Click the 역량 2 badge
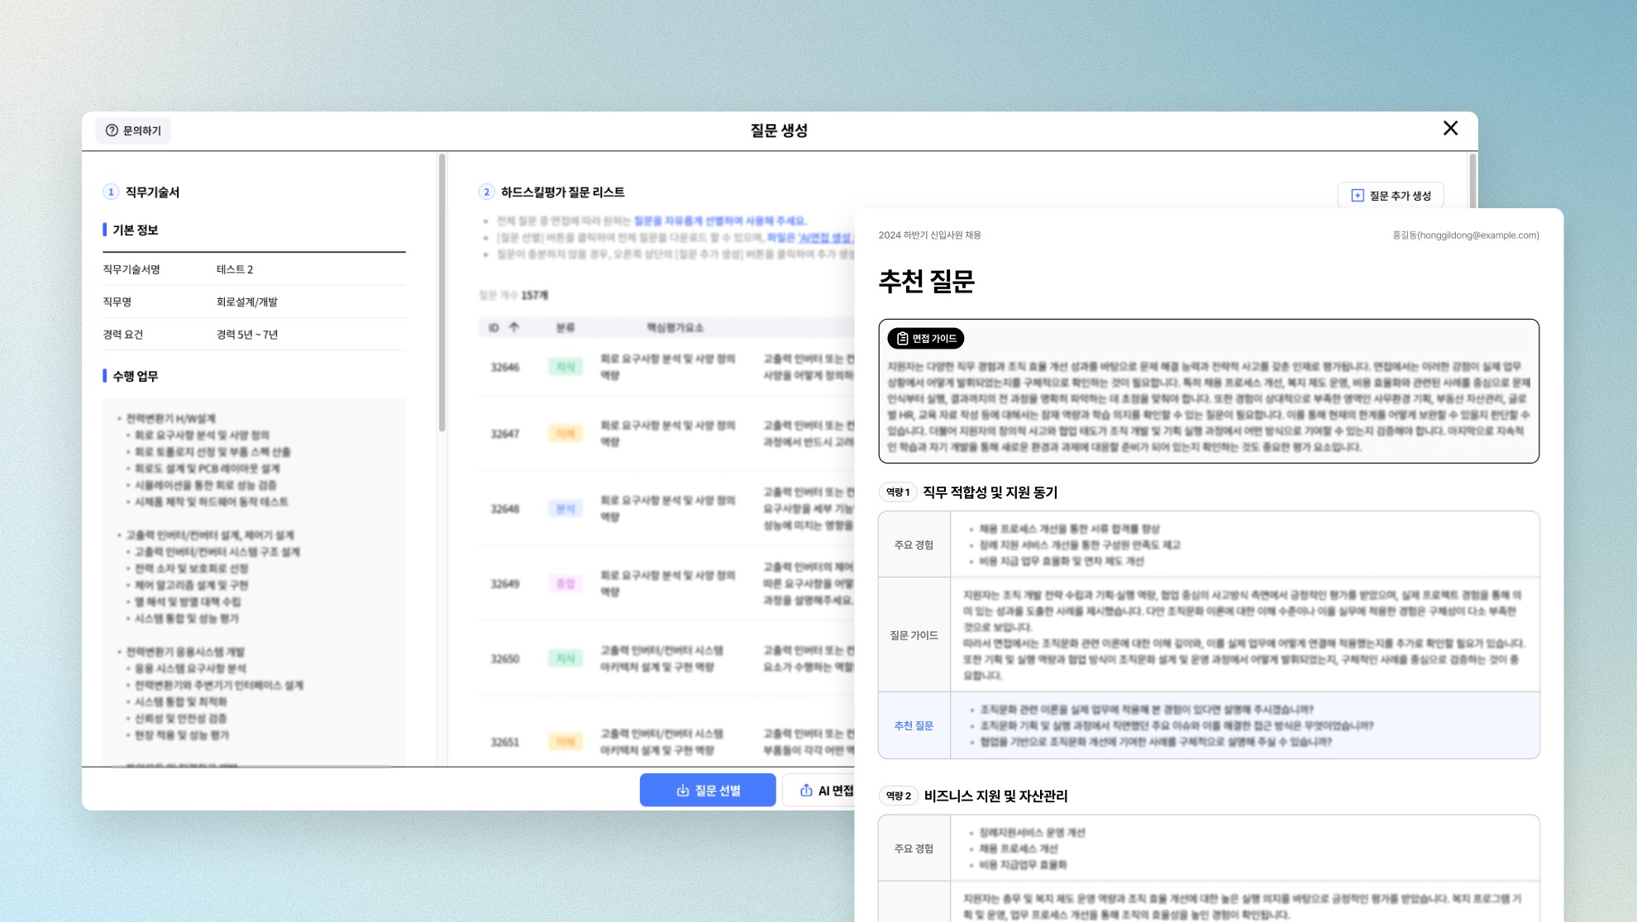 point(898,796)
